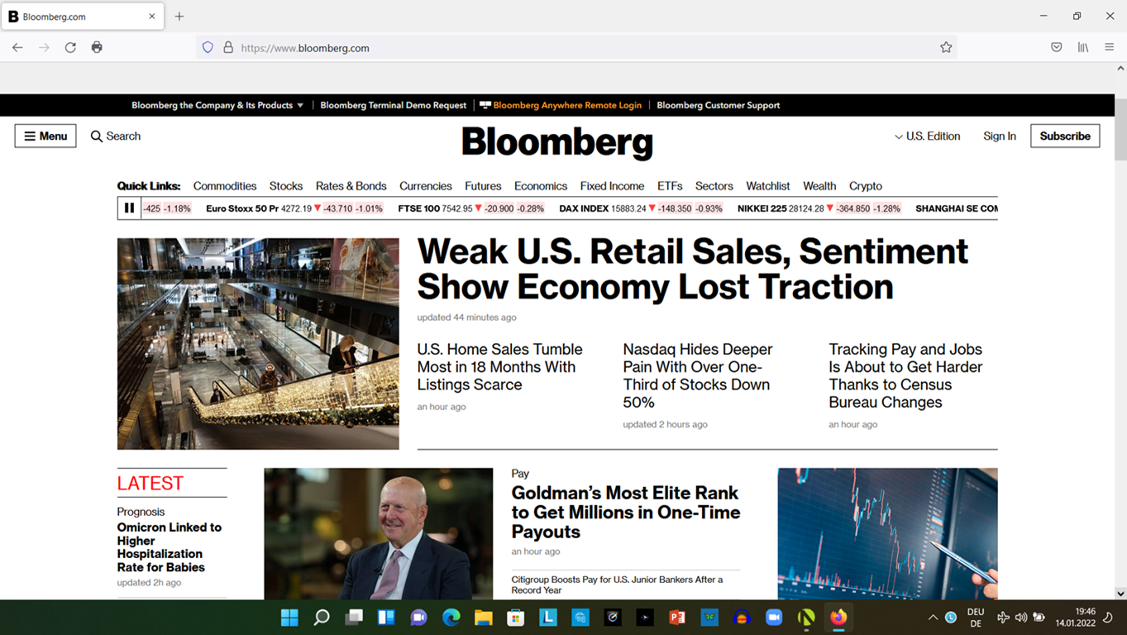Open Omicron Linked to Higher Hospitalization article
This screenshot has height=635, width=1127.
[170, 547]
